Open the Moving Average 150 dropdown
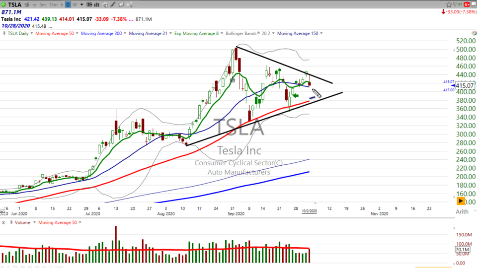Viewport: 477px width, 268px height. [321, 33]
